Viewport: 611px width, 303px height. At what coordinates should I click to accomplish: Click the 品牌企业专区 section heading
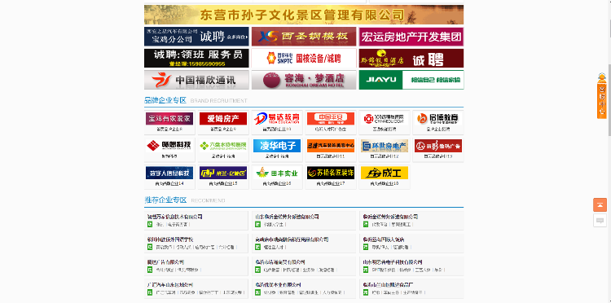165,100
